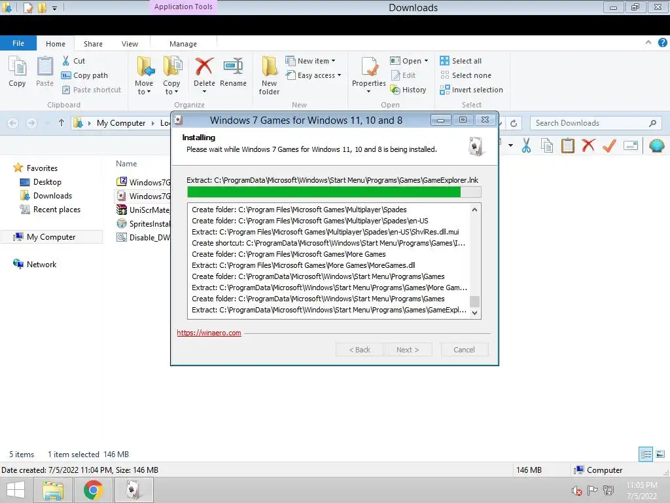
Task: Switch to the Home ribbon tab
Action: (x=56, y=44)
